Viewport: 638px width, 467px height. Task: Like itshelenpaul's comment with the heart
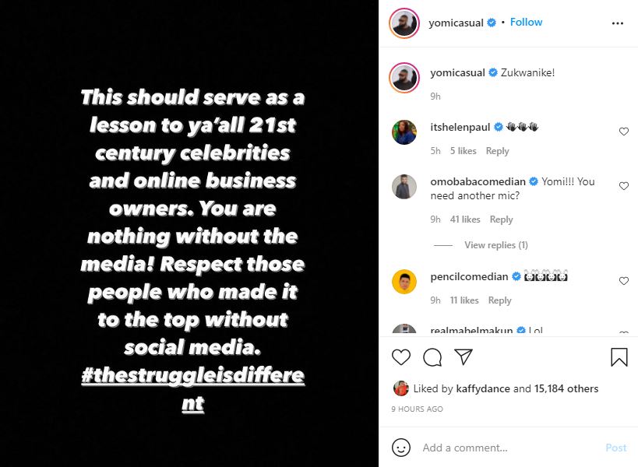[623, 132]
